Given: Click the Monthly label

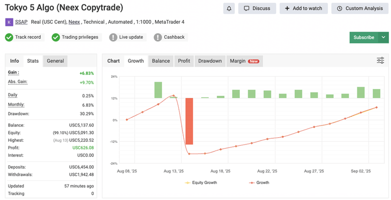Looking at the screenshot, I should click(16, 105).
